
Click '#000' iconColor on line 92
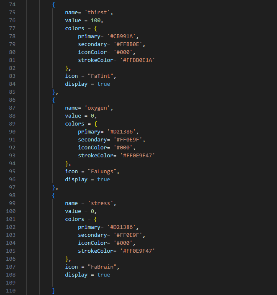(123, 147)
